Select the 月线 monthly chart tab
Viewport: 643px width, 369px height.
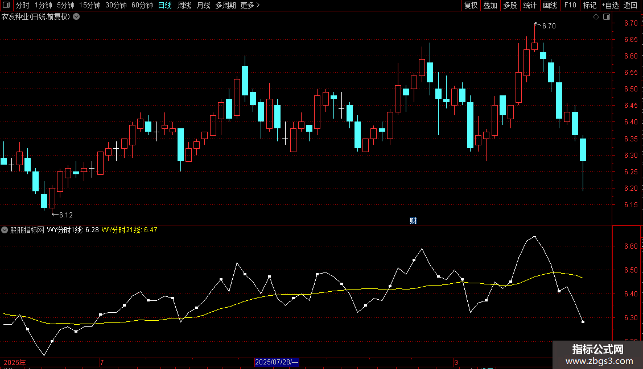(203, 5)
